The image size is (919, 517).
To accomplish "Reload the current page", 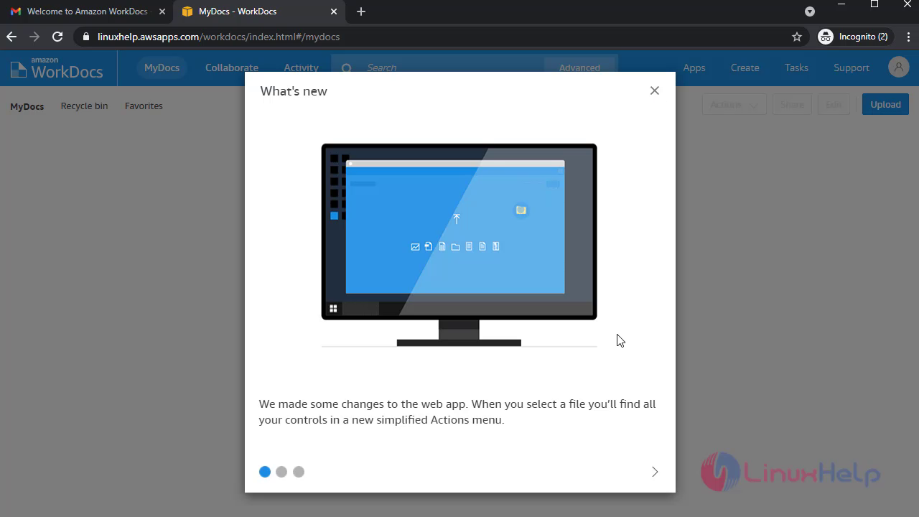I will pyautogui.click(x=57, y=37).
